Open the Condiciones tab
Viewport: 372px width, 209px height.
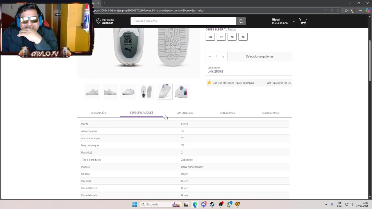[228, 113]
